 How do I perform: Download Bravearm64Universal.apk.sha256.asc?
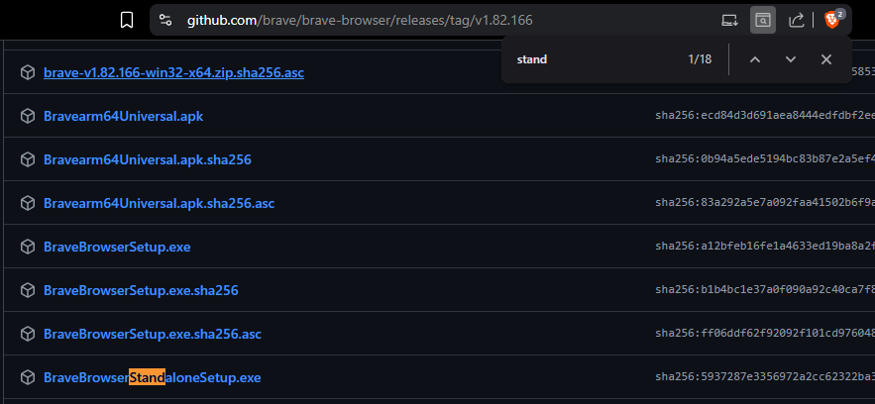(x=159, y=203)
